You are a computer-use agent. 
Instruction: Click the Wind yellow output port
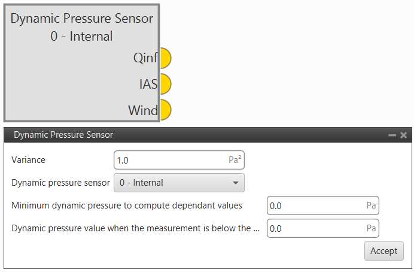click(165, 110)
